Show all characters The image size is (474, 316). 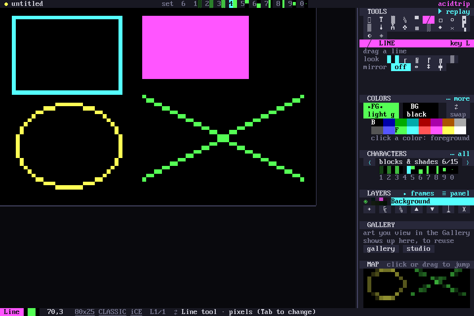click(460, 154)
